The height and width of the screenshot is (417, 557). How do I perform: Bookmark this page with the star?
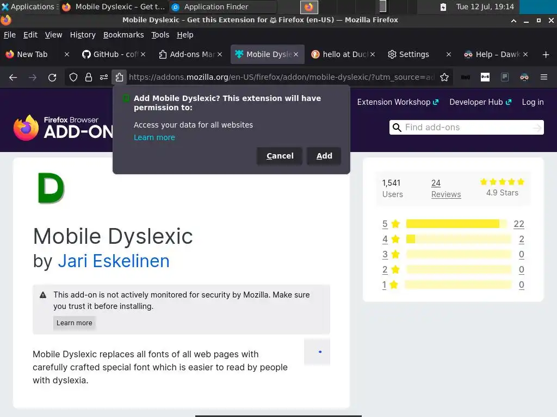click(x=444, y=77)
